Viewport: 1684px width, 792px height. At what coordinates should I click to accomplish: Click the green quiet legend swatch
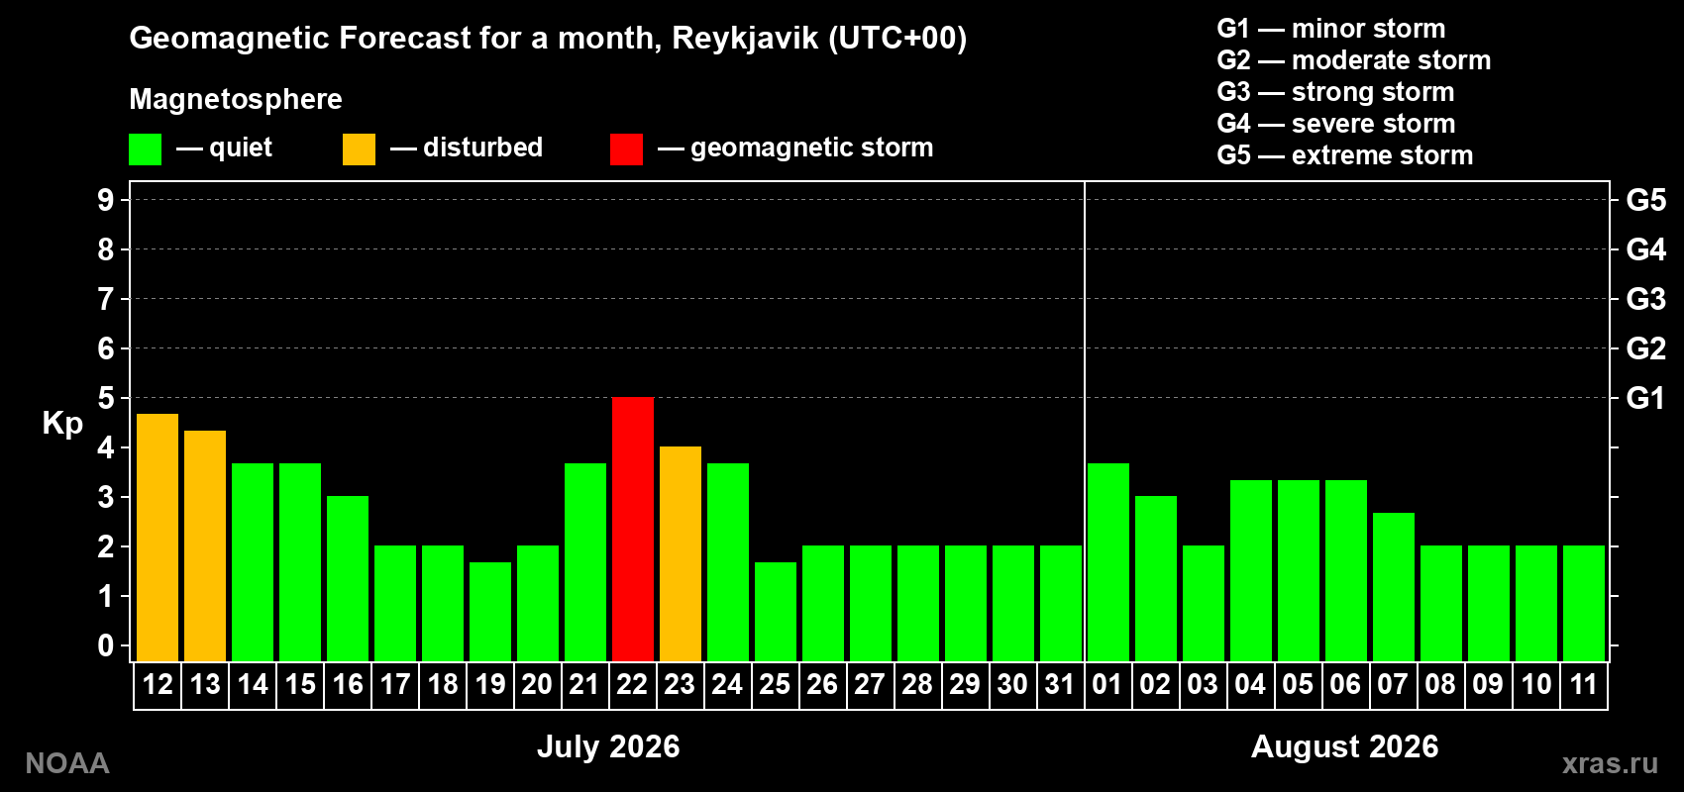pyautogui.click(x=145, y=149)
